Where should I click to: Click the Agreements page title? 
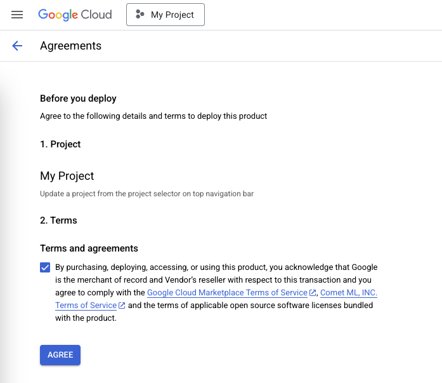click(70, 46)
